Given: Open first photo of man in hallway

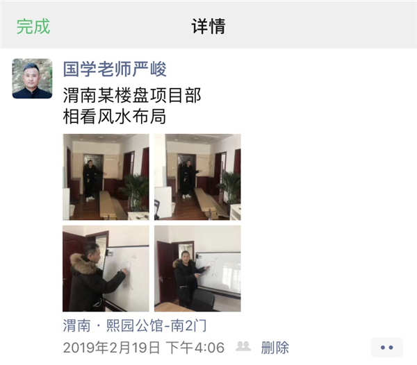Looking at the screenshot, I should pyautogui.click(x=106, y=177).
